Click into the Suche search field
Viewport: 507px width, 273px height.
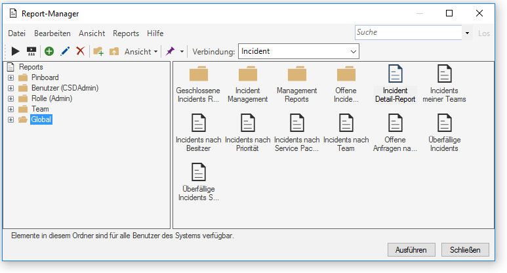tap(409, 32)
